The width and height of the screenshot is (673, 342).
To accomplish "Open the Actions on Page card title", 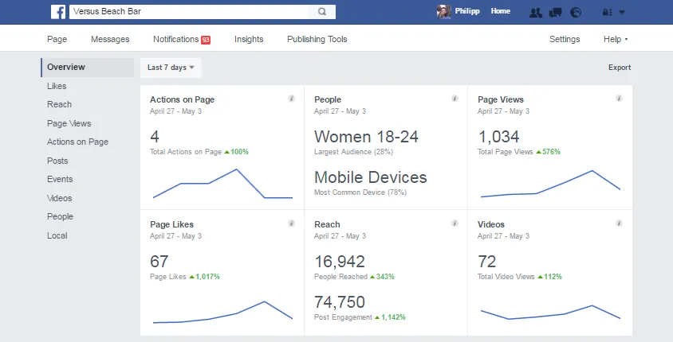I will coord(182,99).
